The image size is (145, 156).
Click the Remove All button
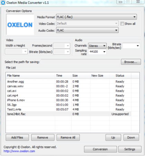pyautogui.click(x=68, y=138)
